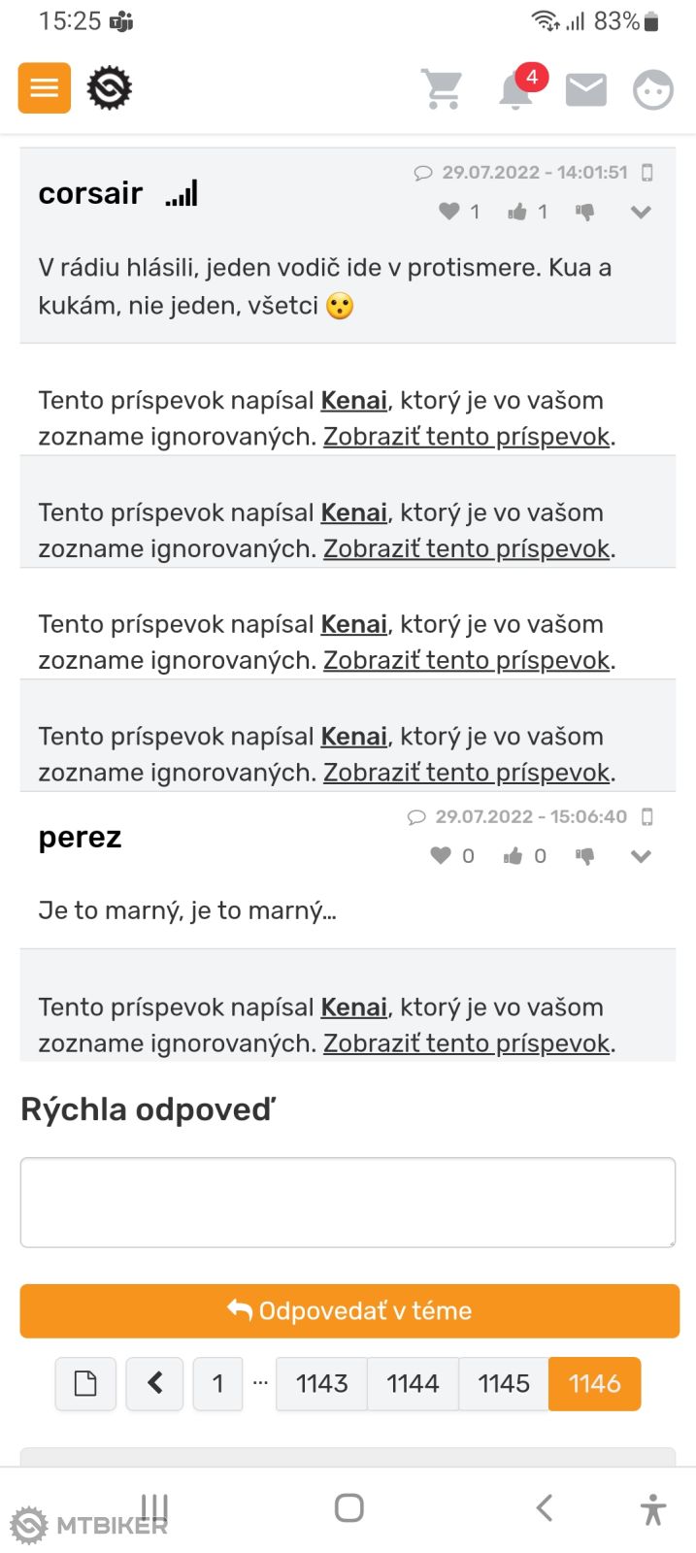Go to previous page arrow

click(154, 1383)
